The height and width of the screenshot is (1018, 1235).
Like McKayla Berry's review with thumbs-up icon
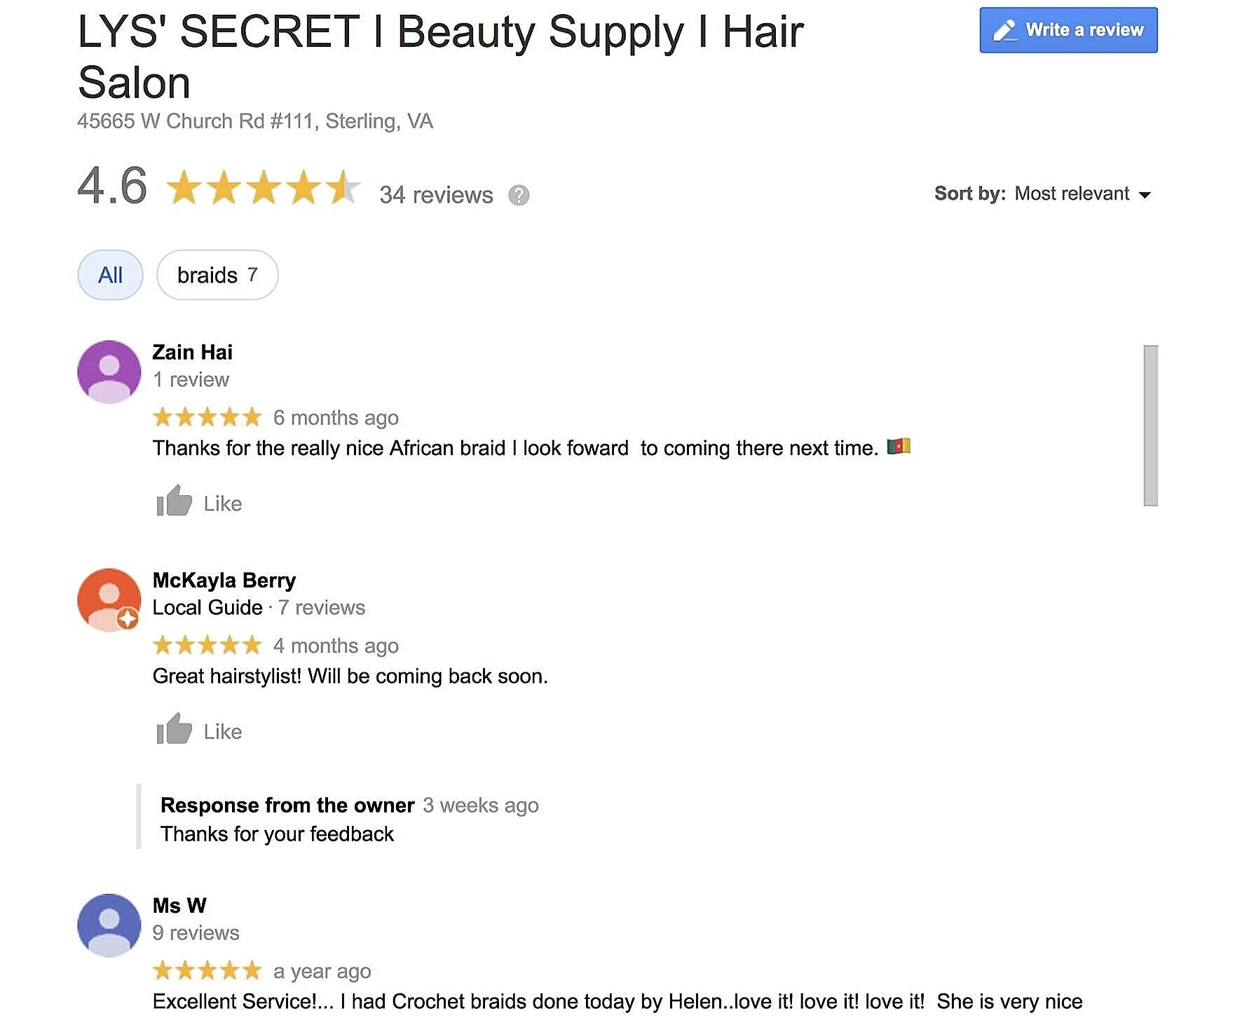[174, 729]
